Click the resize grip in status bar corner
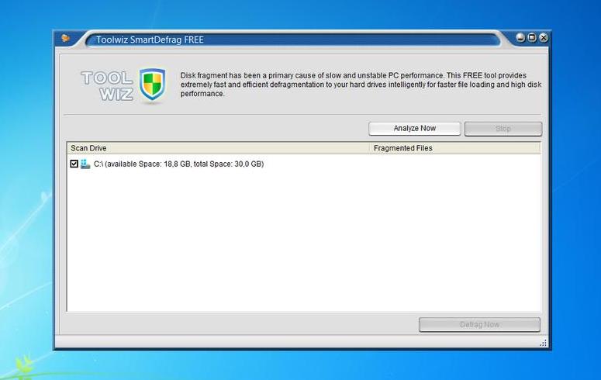Image resolution: width=601 pixels, height=380 pixels. tap(543, 343)
